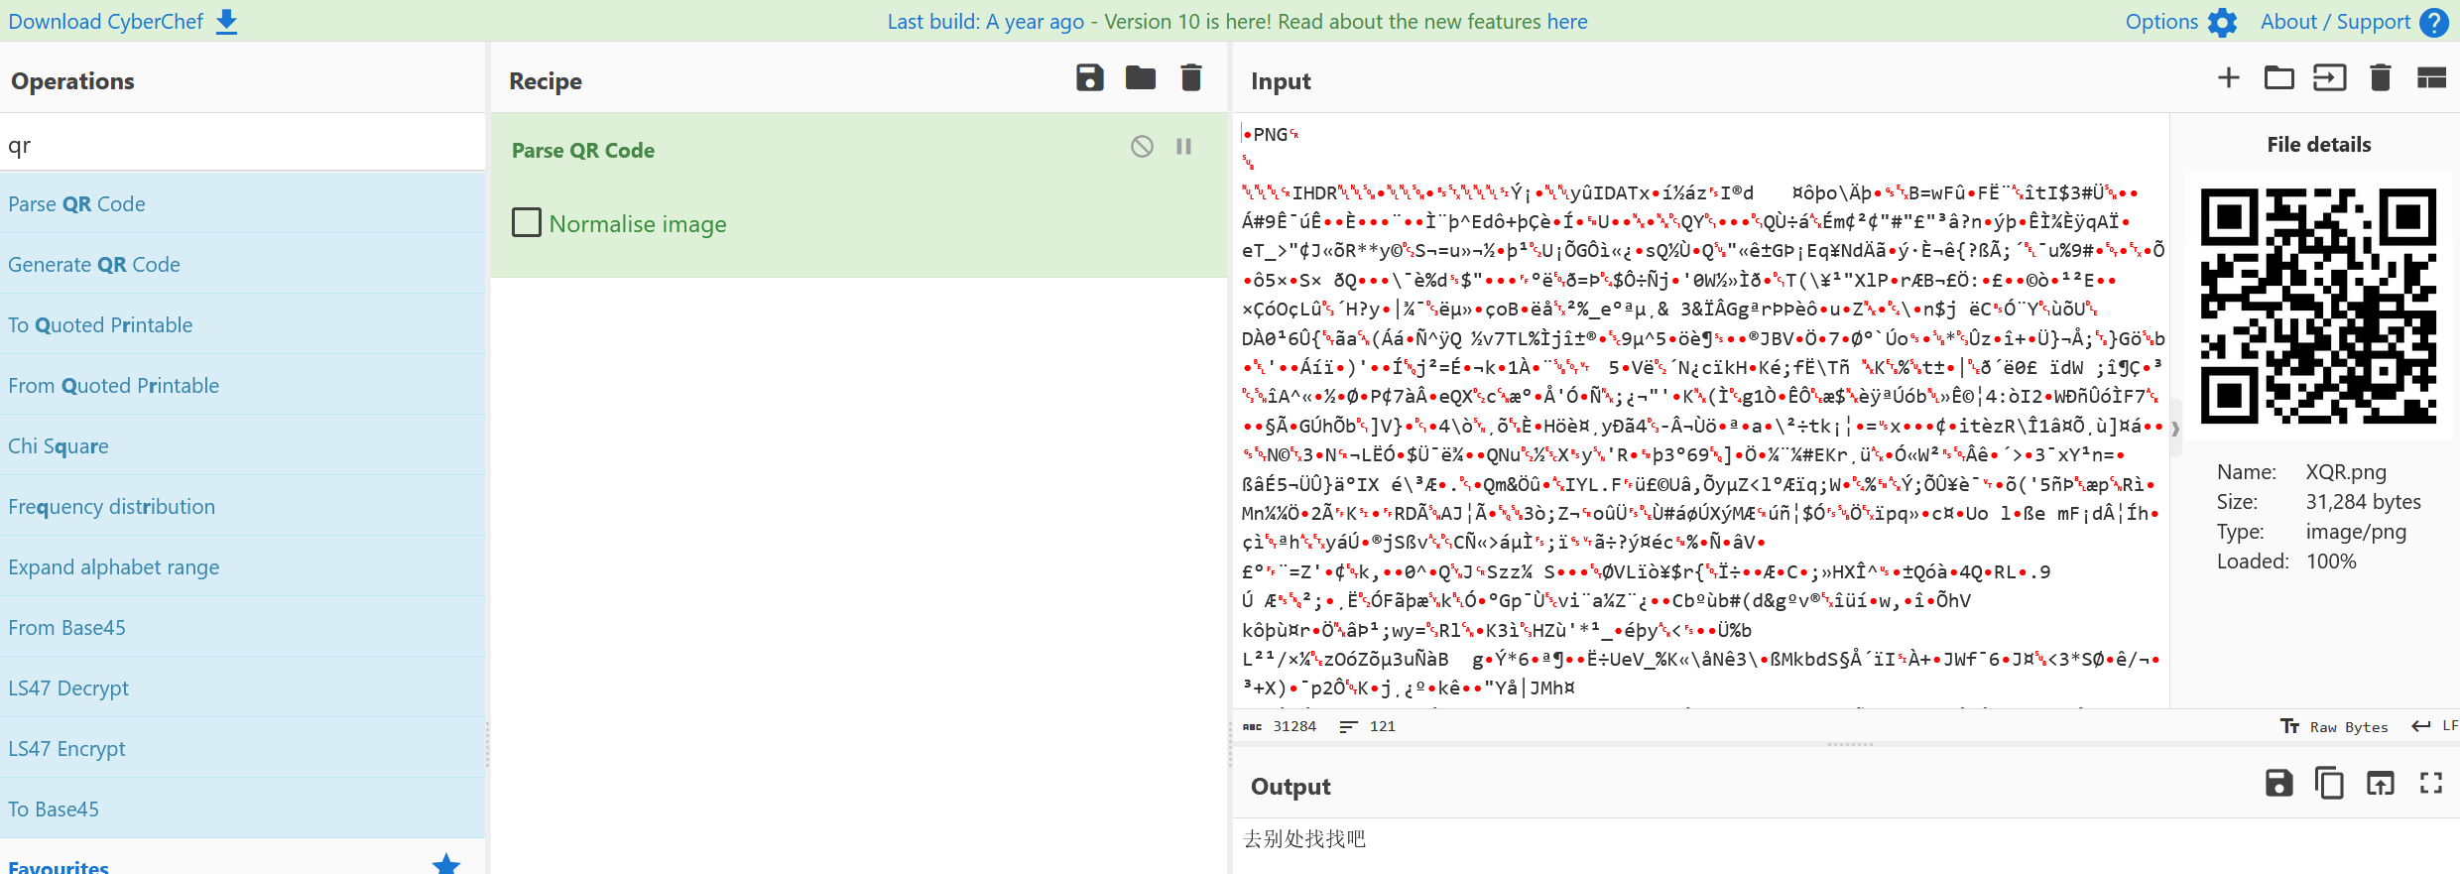
Task: Select the Frequency distribution operation
Action: point(243,506)
